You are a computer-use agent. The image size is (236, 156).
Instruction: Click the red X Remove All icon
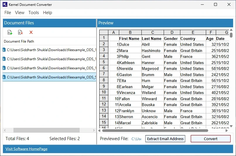pos(31,32)
